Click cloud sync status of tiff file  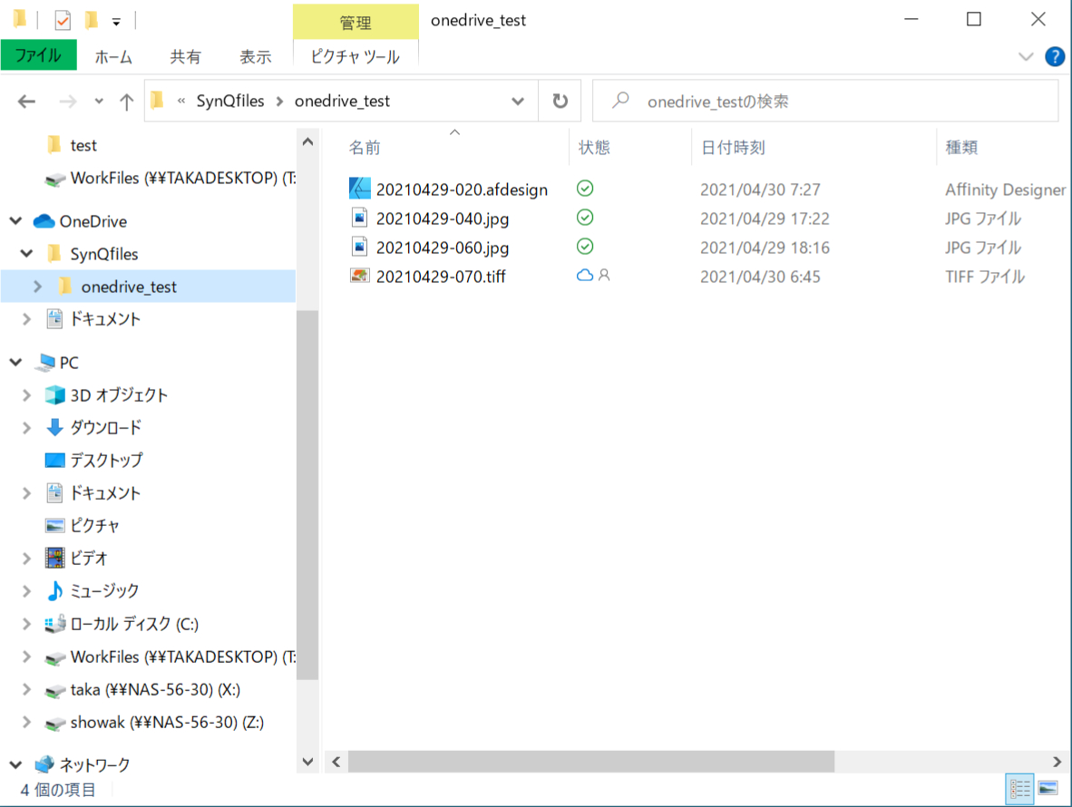(x=585, y=276)
